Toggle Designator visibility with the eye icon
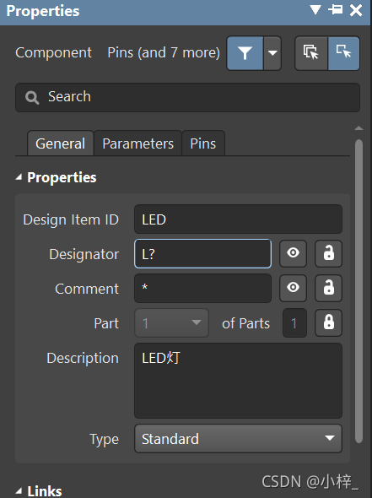 293,253
